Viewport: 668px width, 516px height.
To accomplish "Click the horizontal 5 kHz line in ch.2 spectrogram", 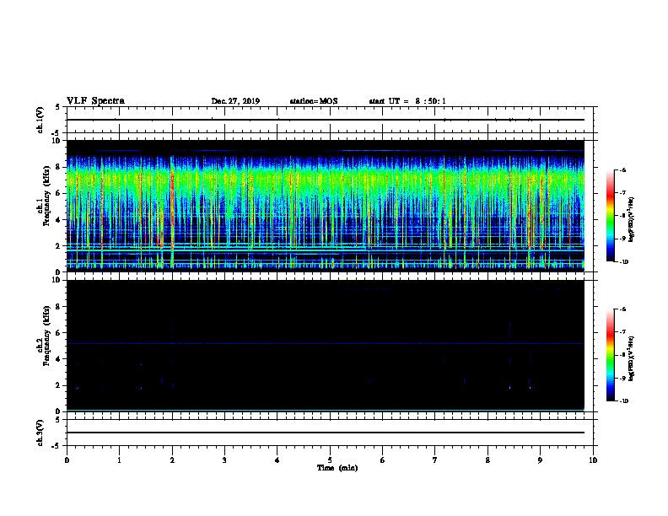I will point(326,343).
